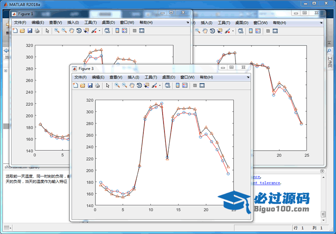This screenshot has height=234, width=336.
Task: Insert Colorbar icon in Figure 1 toolbar
Action: (117, 31)
